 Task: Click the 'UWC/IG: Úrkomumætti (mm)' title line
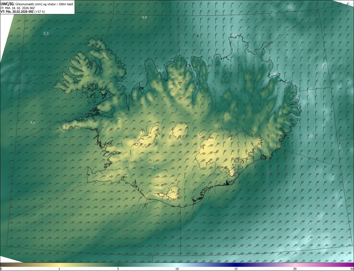pos(37,4)
